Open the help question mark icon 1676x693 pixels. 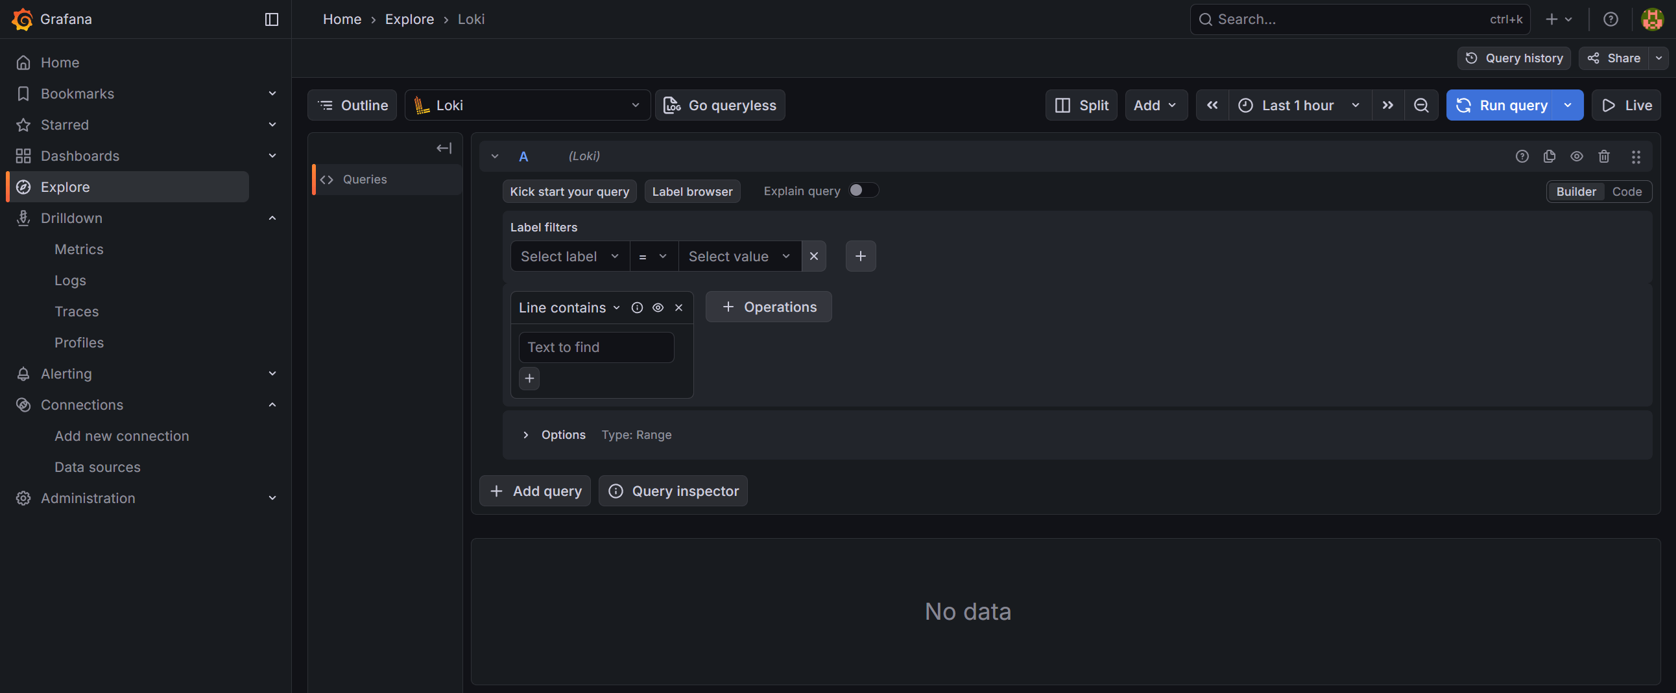click(x=1610, y=19)
